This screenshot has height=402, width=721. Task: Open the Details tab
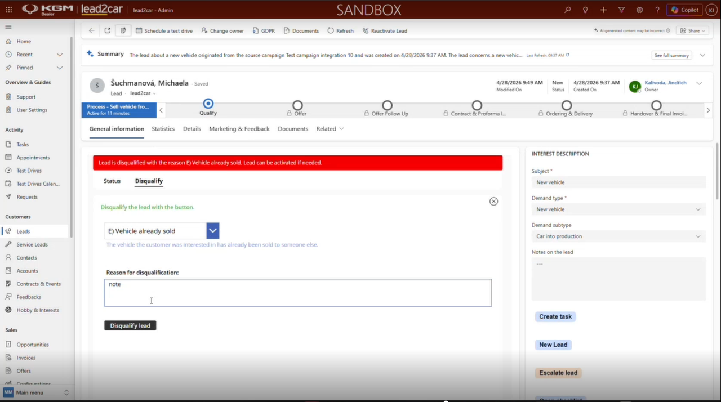pyautogui.click(x=192, y=129)
